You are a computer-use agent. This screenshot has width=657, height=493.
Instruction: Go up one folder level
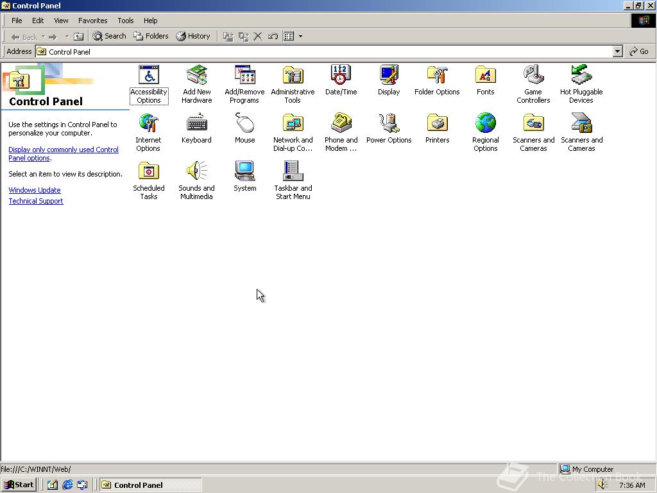point(78,37)
